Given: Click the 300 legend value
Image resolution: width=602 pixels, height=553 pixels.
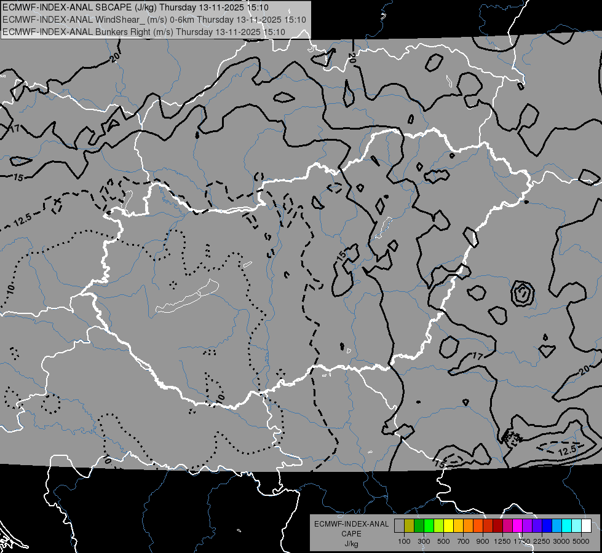Looking at the screenshot, I should (x=424, y=541).
